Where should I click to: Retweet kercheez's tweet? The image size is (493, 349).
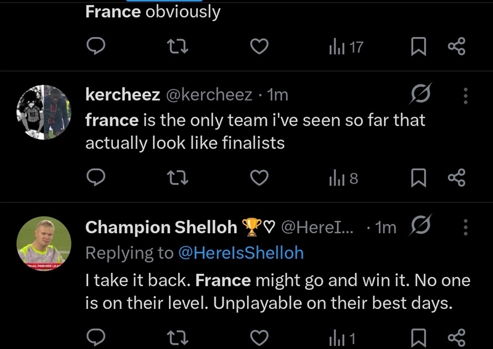[177, 178]
